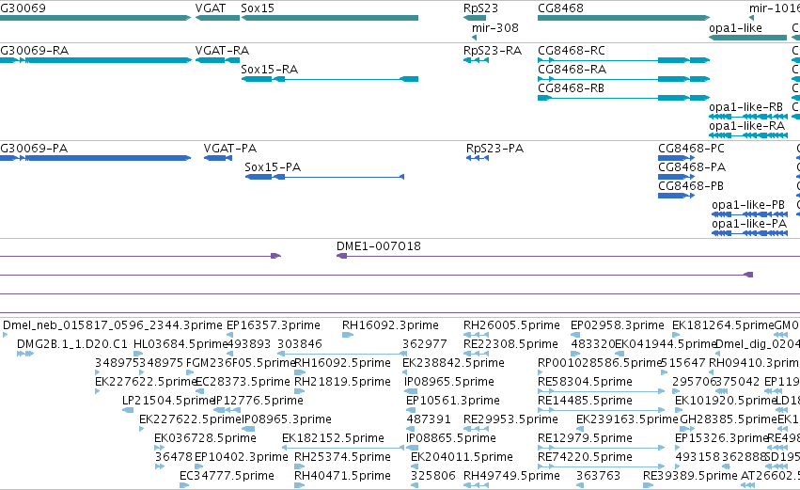Image resolution: width=800 pixels, height=490 pixels.
Task: Click the RE58304.5prime EST label
Action: (x=586, y=382)
